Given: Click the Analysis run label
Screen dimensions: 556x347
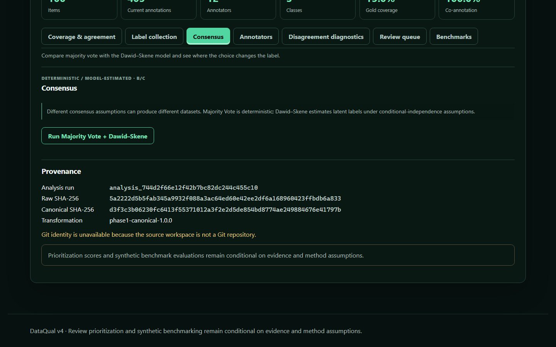Looking at the screenshot, I should point(58,188).
